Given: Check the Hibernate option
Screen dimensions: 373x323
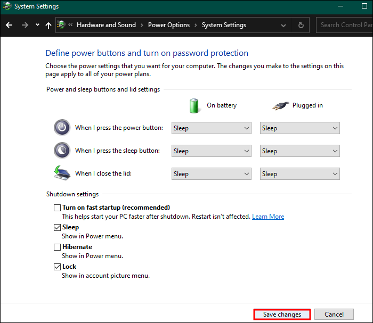Looking at the screenshot, I should point(58,247).
